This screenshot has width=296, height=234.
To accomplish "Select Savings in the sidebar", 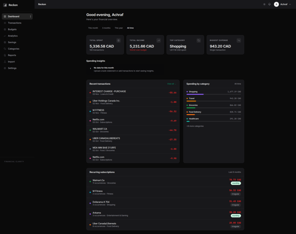I will pos(17,42).
